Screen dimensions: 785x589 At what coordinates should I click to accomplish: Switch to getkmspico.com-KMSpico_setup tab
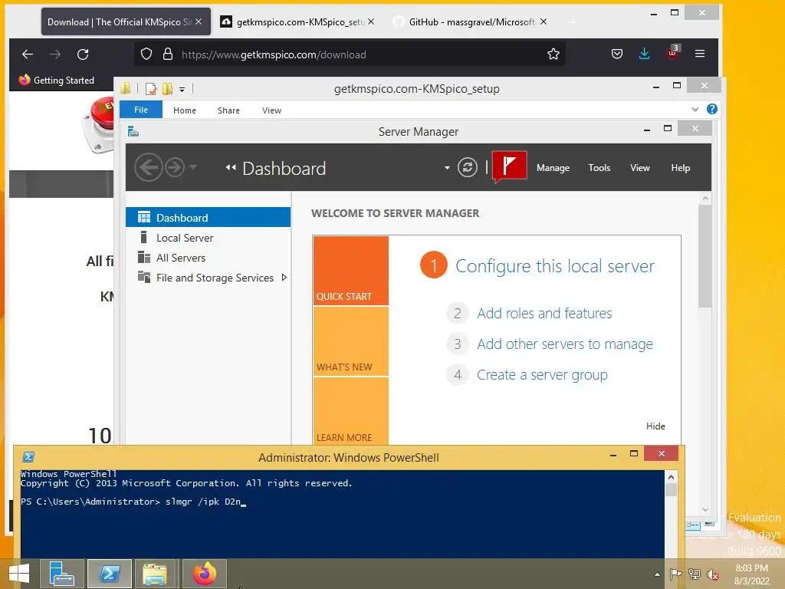click(297, 22)
